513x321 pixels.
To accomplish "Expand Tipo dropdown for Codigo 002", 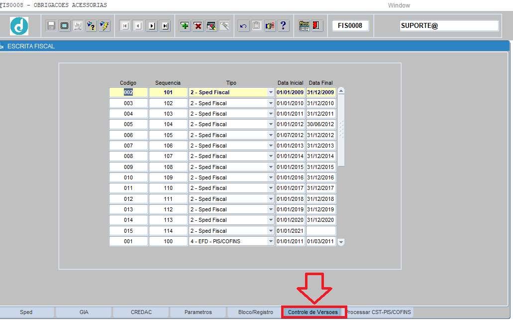I will click(x=271, y=93).
